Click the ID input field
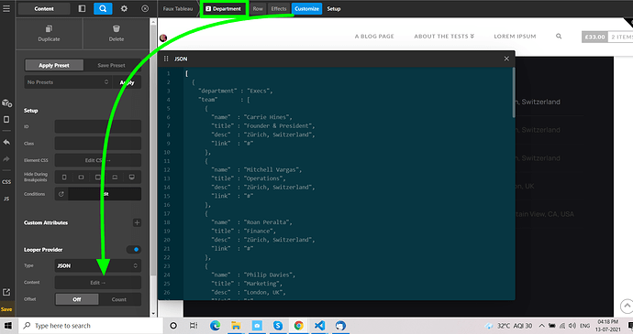Viewport: 633px width, 334px height. (97, 126)
